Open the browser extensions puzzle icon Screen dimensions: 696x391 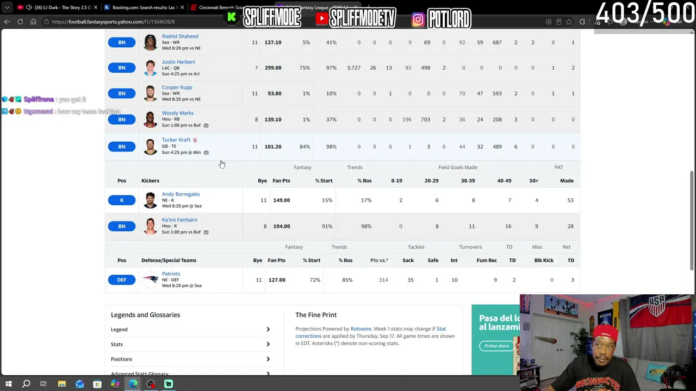[582, 22]
